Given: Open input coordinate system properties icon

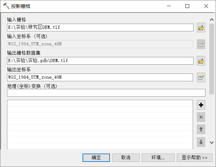Looking at the screenshot, I should pyautogui.click(x=201, y=44).
